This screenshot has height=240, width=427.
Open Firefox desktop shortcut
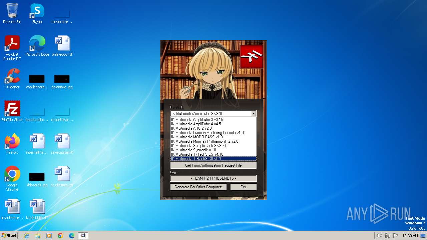[x=12, y=144]
